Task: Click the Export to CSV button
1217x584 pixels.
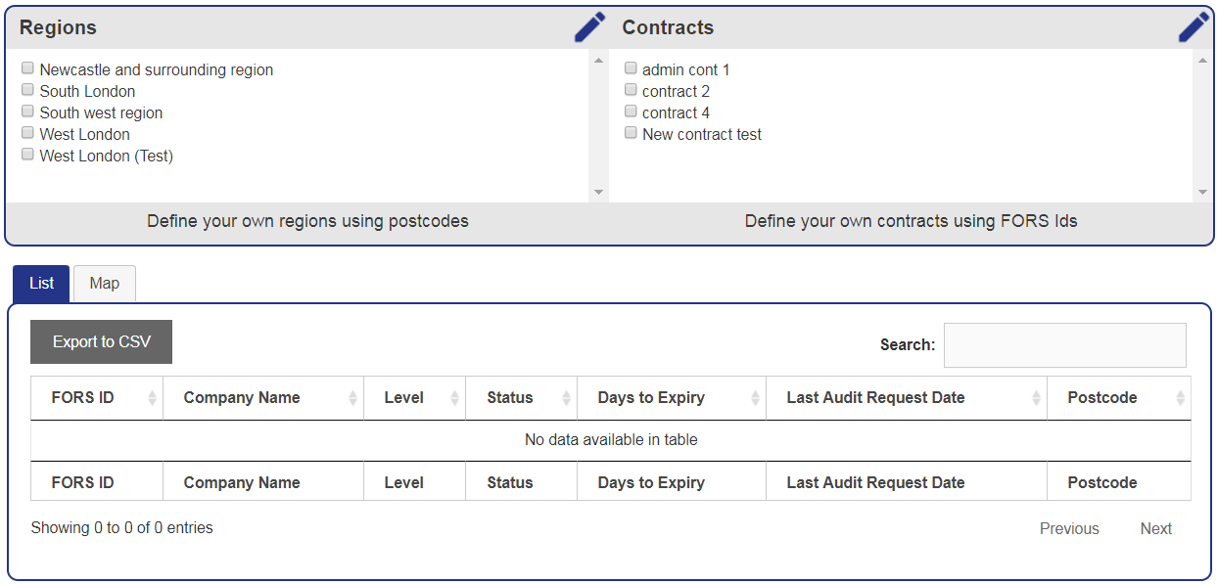Action: tap(101, 341)
